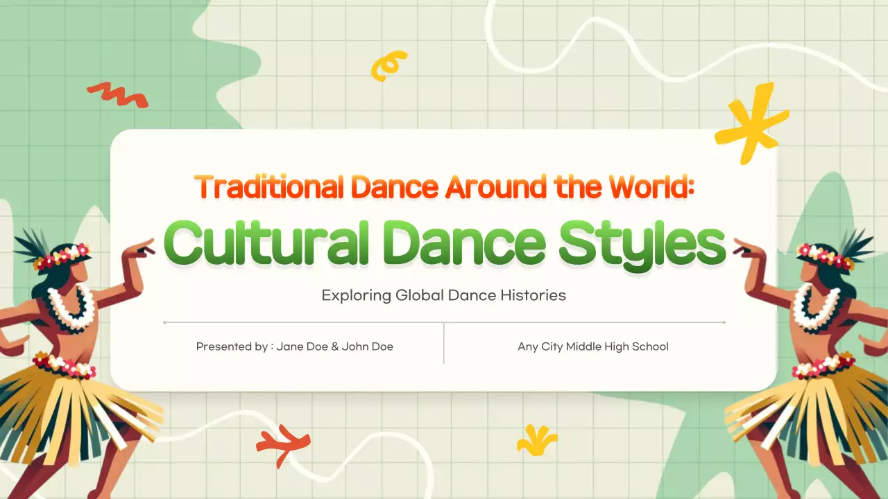
Task: Select the Exploring Global Dance Histories subtitle
Action: (444, 295)
